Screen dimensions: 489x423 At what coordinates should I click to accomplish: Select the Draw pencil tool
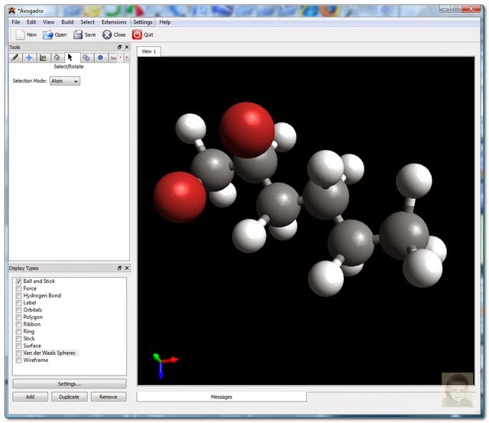[15, 57]
